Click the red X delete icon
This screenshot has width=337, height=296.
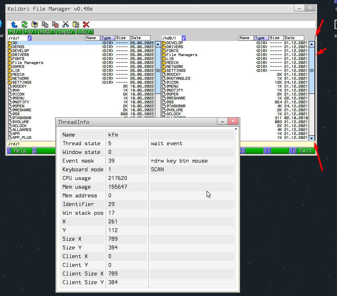(86, 24)
